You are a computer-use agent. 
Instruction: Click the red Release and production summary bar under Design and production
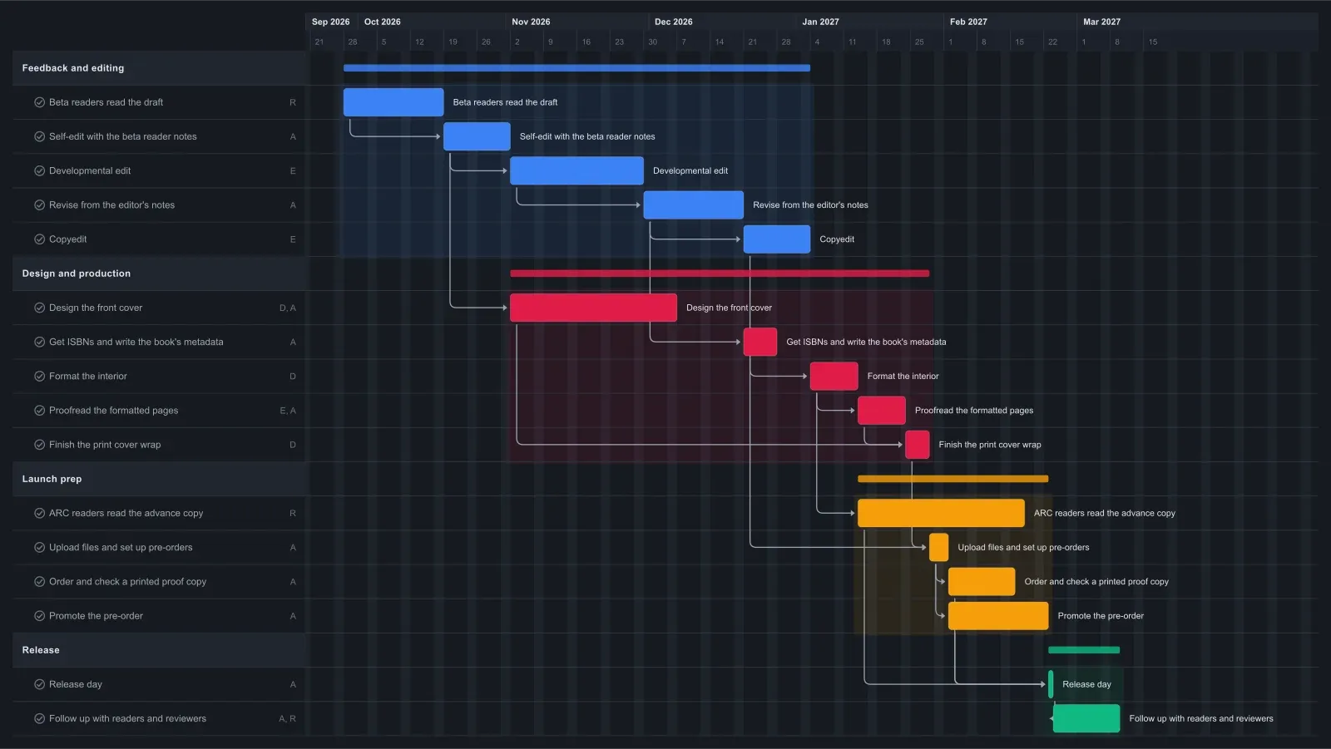point(720,273)
